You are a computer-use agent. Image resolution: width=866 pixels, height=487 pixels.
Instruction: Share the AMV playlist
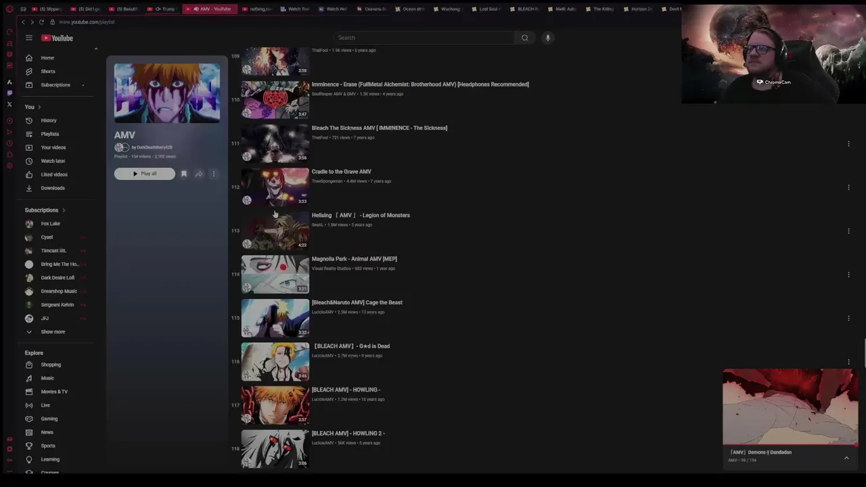(x=199, y=174)
